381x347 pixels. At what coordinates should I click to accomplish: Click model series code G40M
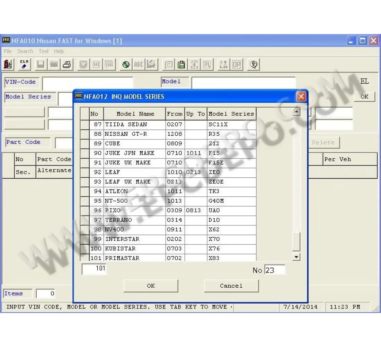pyautogui.click(x=216, y=201)
